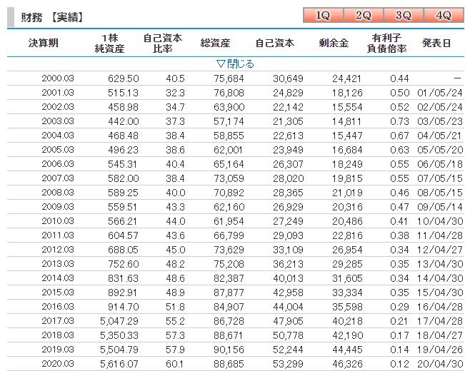The width and height of the screenshot is (465, 371).
Task: Click net assets per share value 5,047.29
Action: (x=119, y=321)
